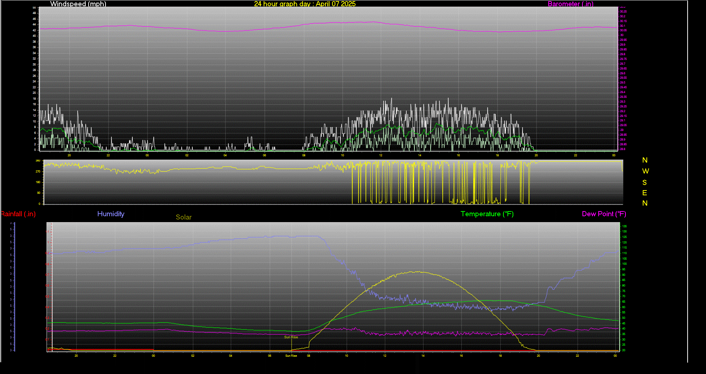
Task: Select the blue Humidity legend label
Action: pyautogui.click(x=111, y=214)
